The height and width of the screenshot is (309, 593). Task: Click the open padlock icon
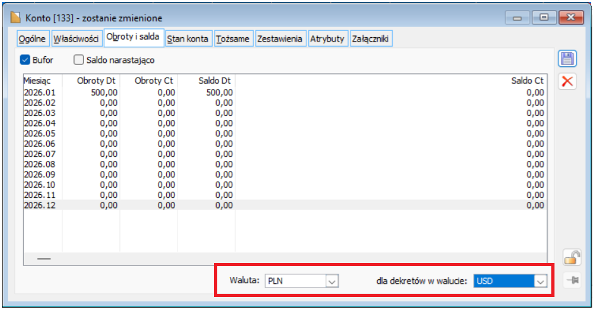[x=572, y=257]
